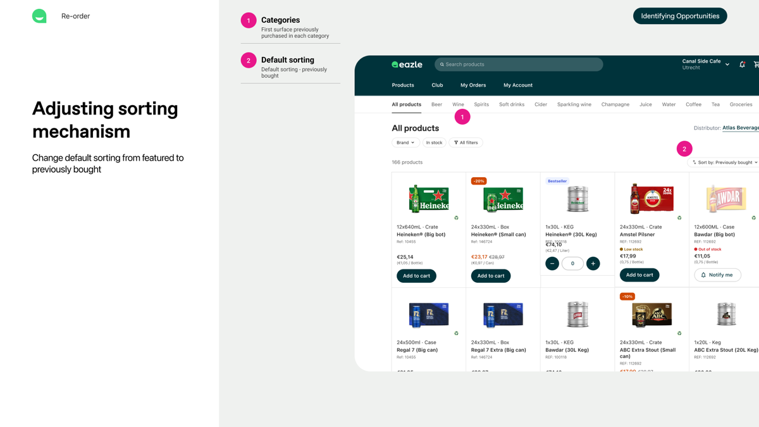Screen dimensions: 759x427
Task: Switch to the Groceries tab
Action: [741, 104]
